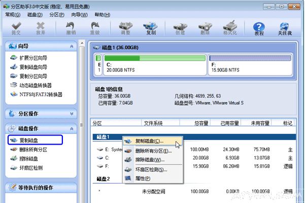Click 删除所有分区 in sidebar
The height and width of the screenshot is (203, 305).
(x=33, y=149)
